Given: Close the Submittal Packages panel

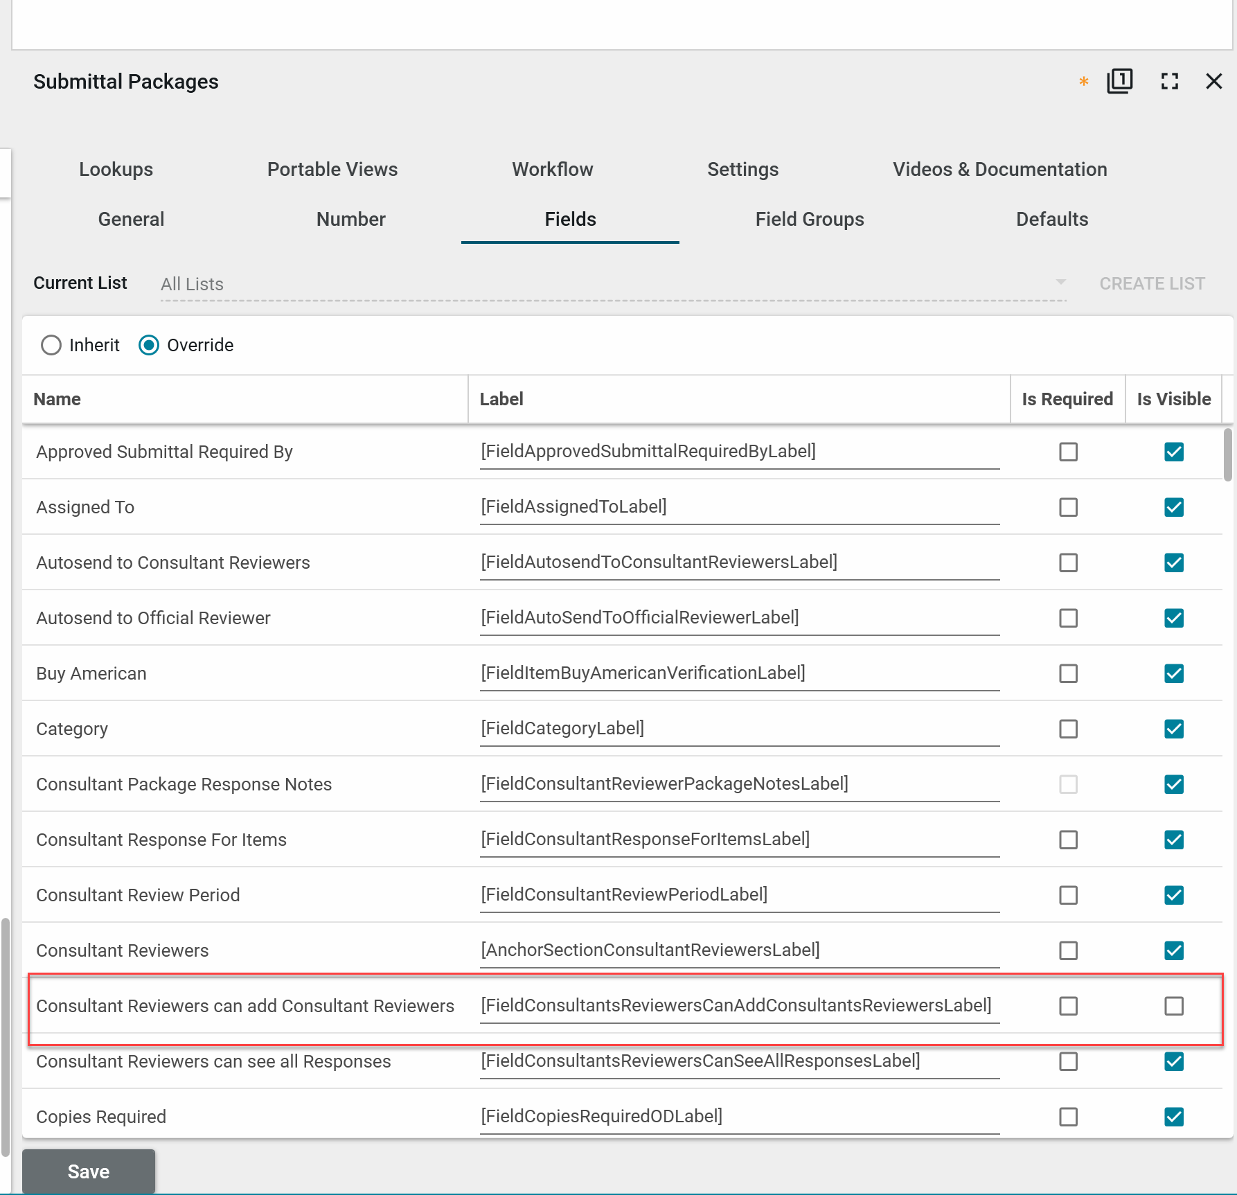Looking at the screenshot, I should (x=1213, y=82).
